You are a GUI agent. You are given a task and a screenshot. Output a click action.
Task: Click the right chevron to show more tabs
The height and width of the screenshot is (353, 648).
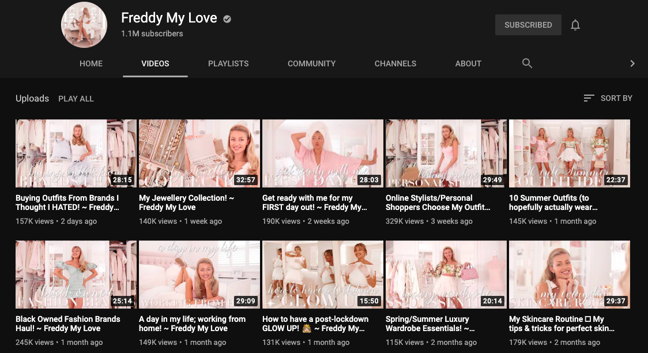(632, 63)
